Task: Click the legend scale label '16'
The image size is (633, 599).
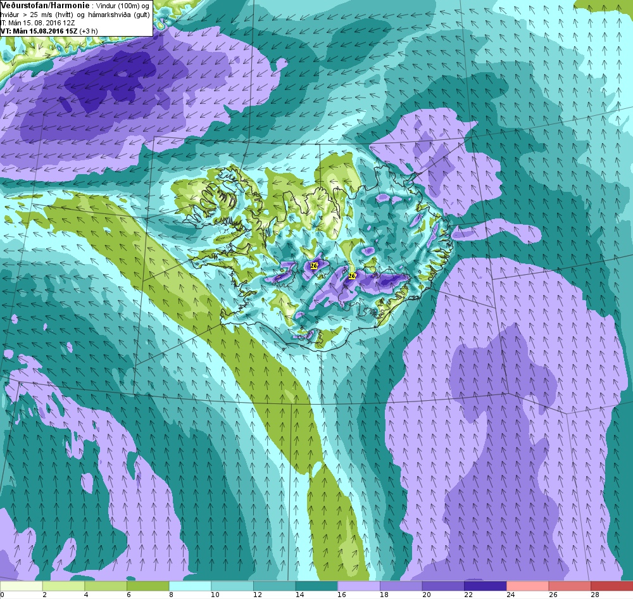Action: point(342,595)
